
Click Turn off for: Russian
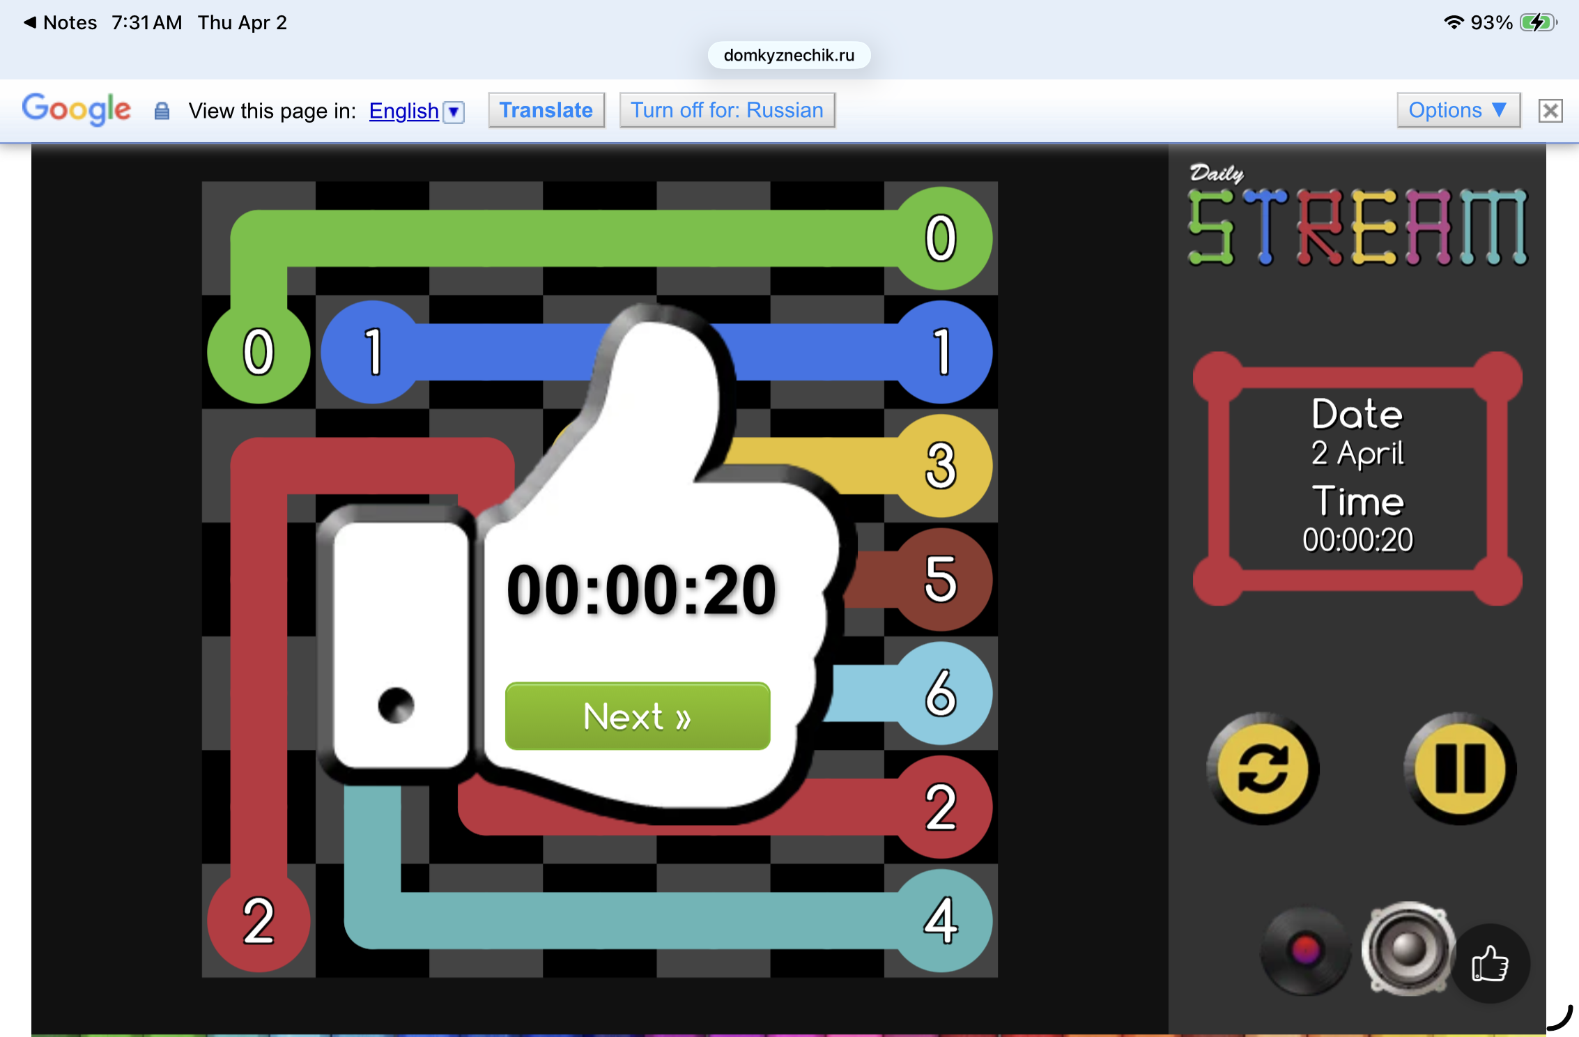tap(727, 110)
